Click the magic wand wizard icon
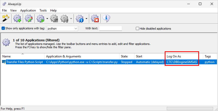The image size is (218, 111). coord(5,18)
